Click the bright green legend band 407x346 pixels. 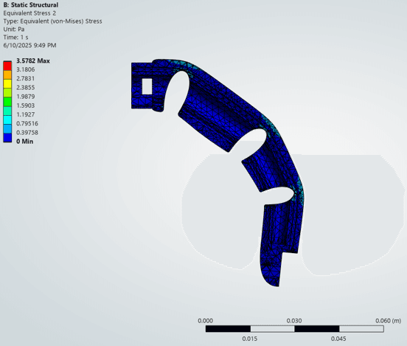click(x=7, y=102)
